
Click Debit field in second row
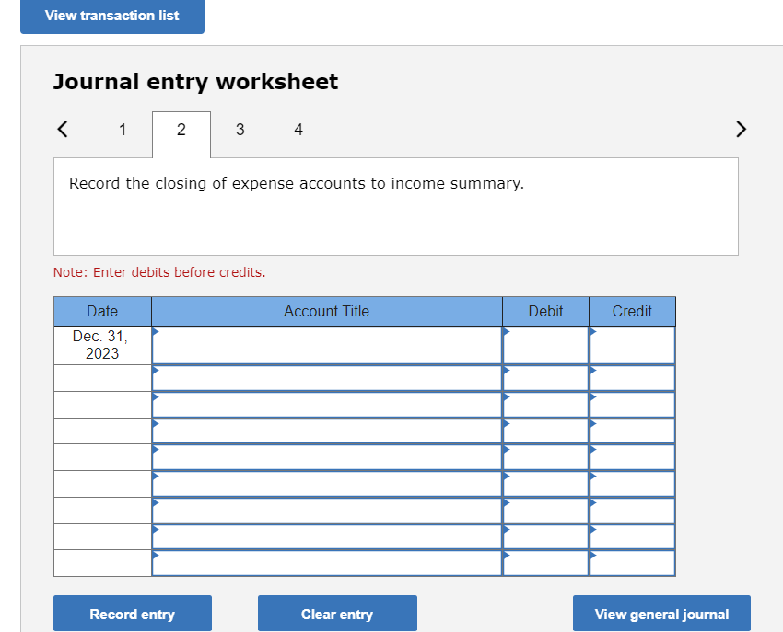point(546,378)
